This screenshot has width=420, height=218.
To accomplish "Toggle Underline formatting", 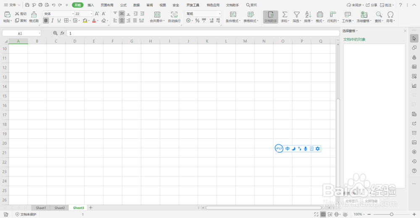I will point(59,21).
